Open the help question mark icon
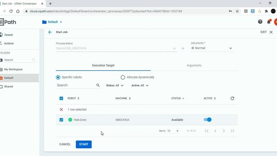 pyautogui.click(x=260, y=22)
